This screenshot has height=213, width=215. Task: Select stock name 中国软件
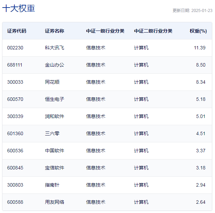[x=54, y=151]
